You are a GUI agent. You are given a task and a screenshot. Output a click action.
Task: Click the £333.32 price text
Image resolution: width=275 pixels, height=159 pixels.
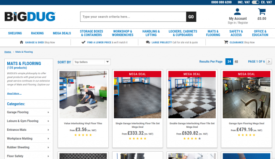135,133
